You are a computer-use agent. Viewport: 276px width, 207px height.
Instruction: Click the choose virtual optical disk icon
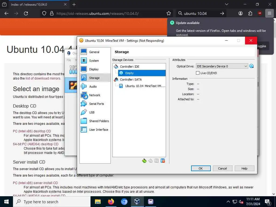(251, 66)
